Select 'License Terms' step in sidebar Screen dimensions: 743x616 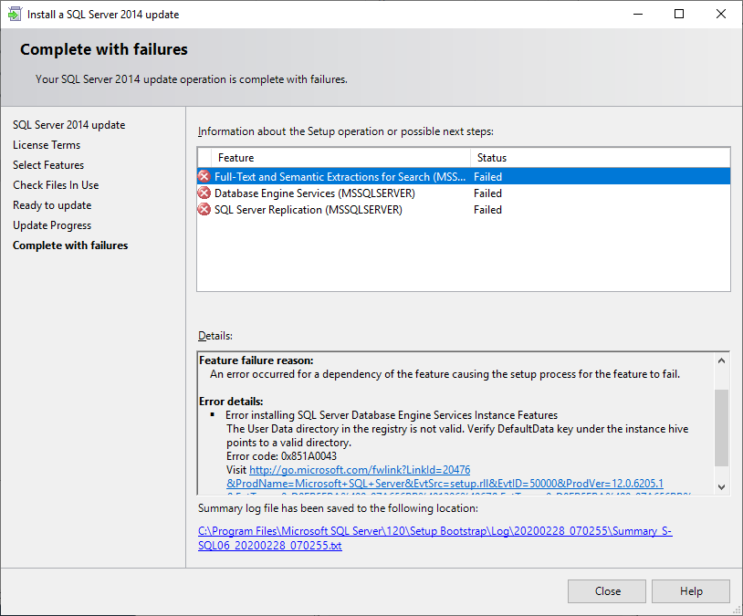[x=47, y=145]
